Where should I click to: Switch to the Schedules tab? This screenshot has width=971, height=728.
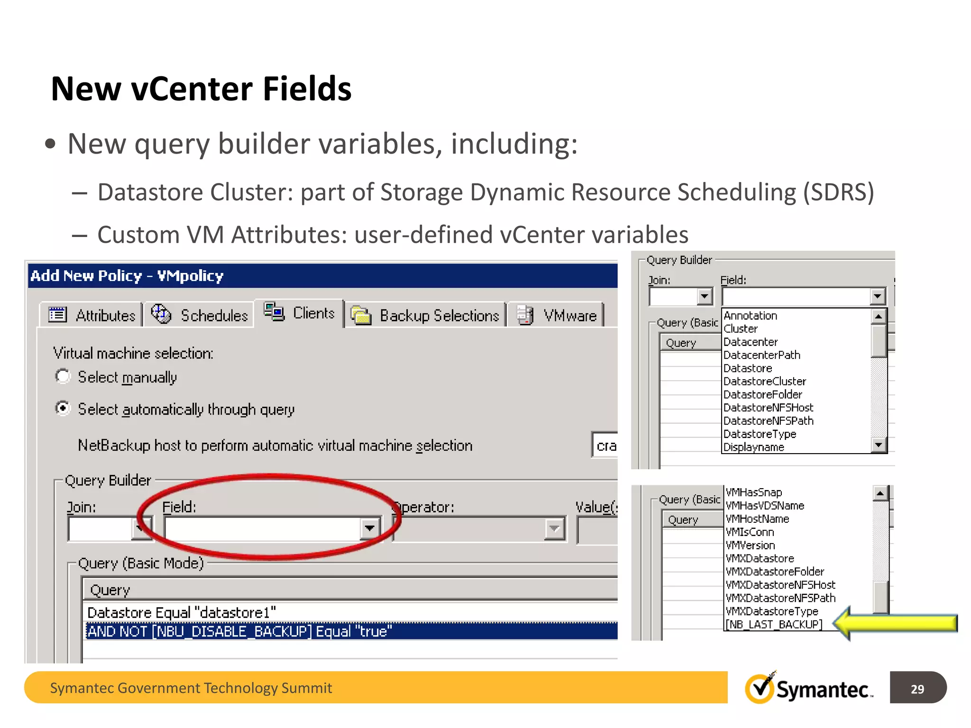(199, 315)
